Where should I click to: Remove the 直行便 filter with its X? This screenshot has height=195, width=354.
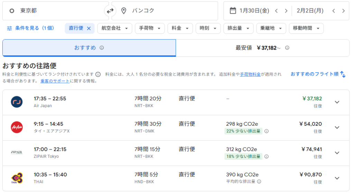tap(89, 29)
